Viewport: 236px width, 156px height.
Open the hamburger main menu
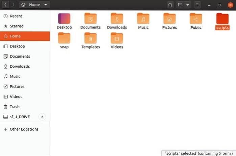(197, 5)
